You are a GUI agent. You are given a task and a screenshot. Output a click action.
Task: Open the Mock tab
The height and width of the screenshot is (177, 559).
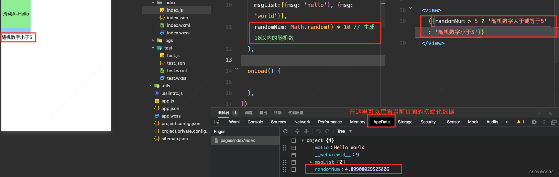(x=473, y=122)
